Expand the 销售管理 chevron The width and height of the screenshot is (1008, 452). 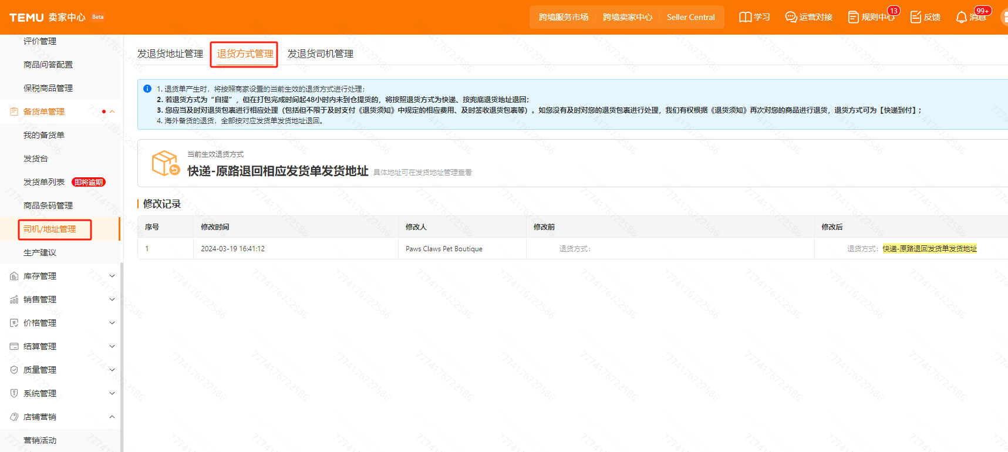[112, 299]
